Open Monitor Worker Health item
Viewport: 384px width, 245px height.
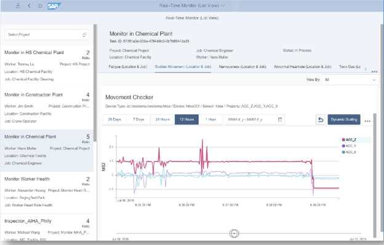pyautogui.click(x=47, y=192)
